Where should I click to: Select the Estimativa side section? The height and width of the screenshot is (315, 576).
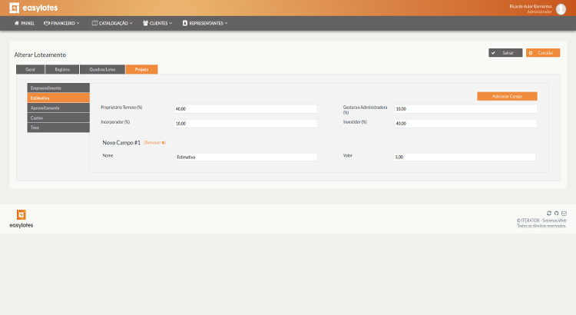click(x=58, y=98)
